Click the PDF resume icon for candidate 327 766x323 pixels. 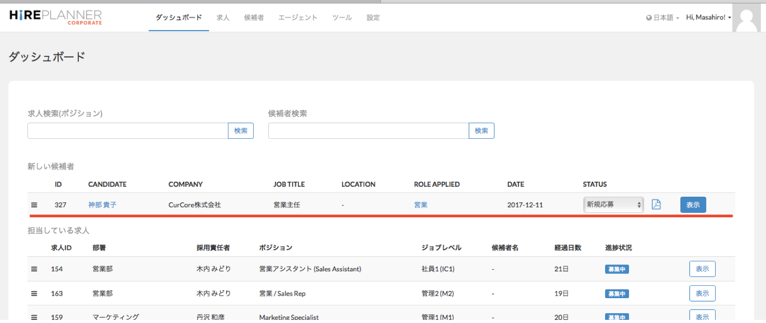656,204
